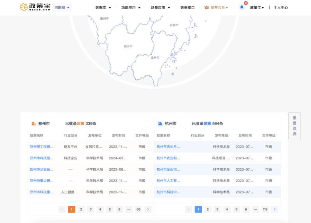This screenshot has width=311, height=223.
Task: Click the blue building icon for 杭州市
Action: coord(160,123)
